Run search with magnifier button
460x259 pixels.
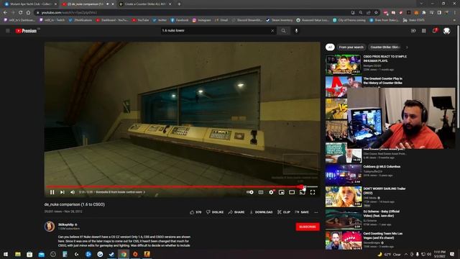pos(283,30)
